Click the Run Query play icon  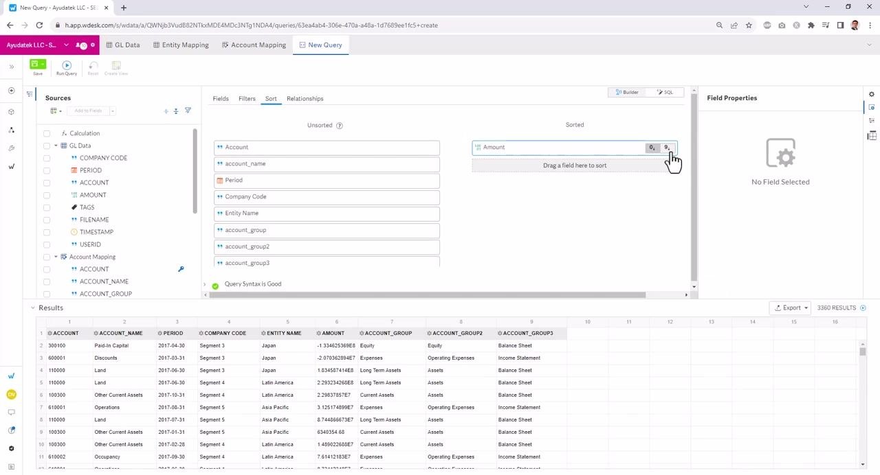(x=67, y=65)
